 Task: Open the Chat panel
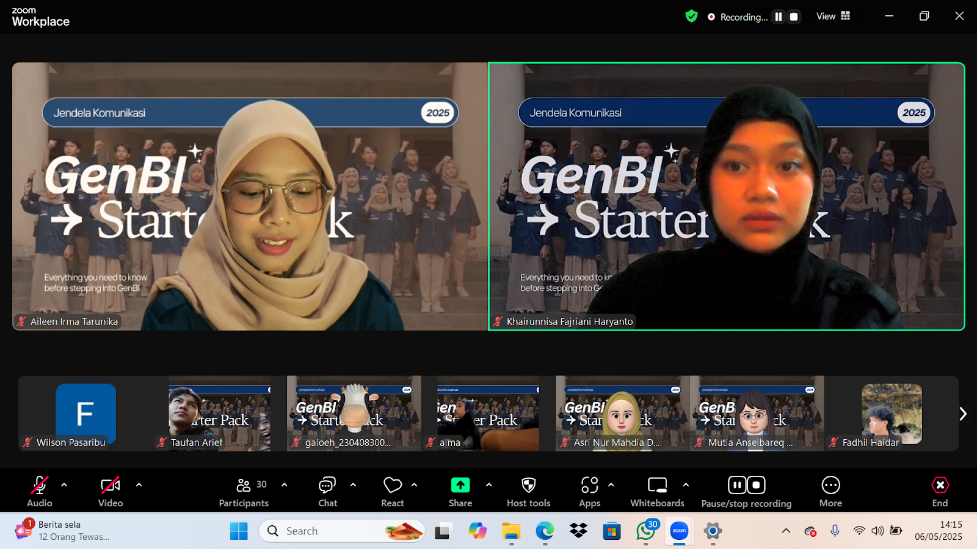click(327, 491)
